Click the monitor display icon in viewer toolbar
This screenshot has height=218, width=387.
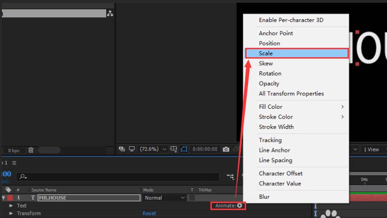coord(132,149)
